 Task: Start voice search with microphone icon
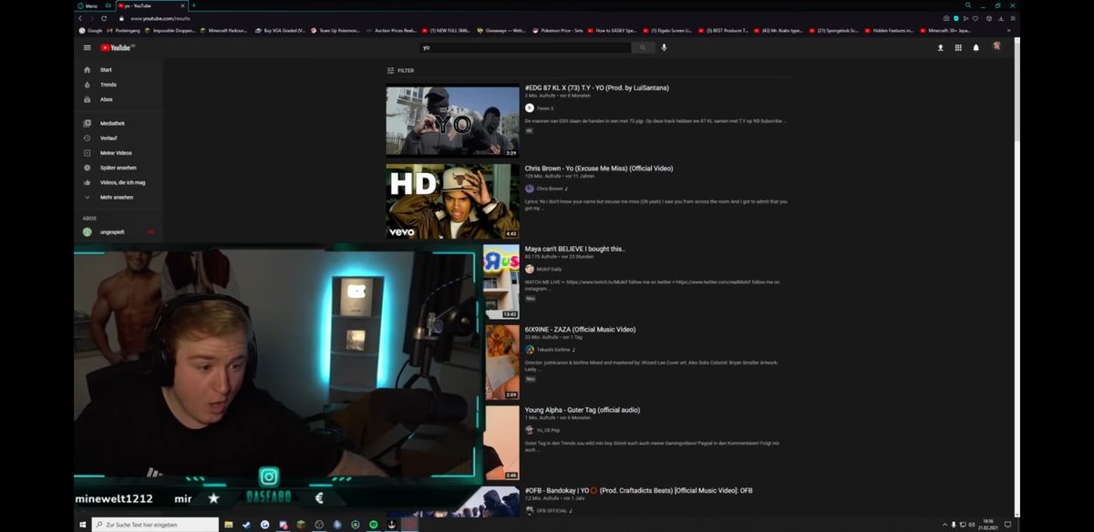664,47
